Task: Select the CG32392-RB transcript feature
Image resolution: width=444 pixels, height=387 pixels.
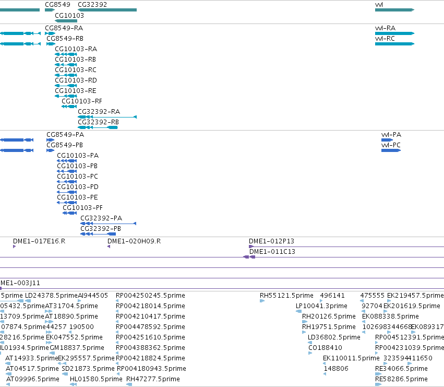Action: point(98,127)
